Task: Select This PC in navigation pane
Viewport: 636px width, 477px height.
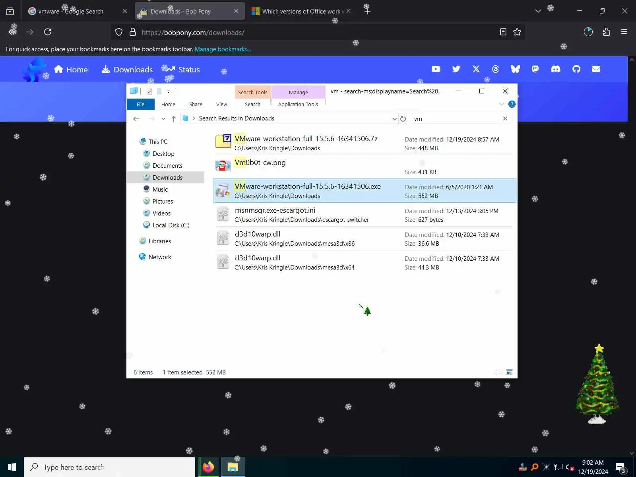Action: (158, 142)
